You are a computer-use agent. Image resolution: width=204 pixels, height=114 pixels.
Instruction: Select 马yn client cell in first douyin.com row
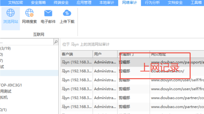77,80
